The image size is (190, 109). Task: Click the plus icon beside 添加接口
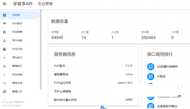click(4, 58)
